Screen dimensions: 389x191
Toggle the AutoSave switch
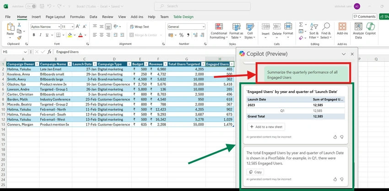point(31,6)
